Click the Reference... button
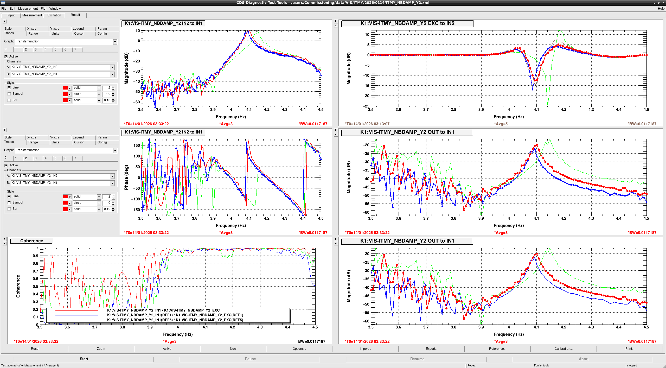 [x=497, y=349]
